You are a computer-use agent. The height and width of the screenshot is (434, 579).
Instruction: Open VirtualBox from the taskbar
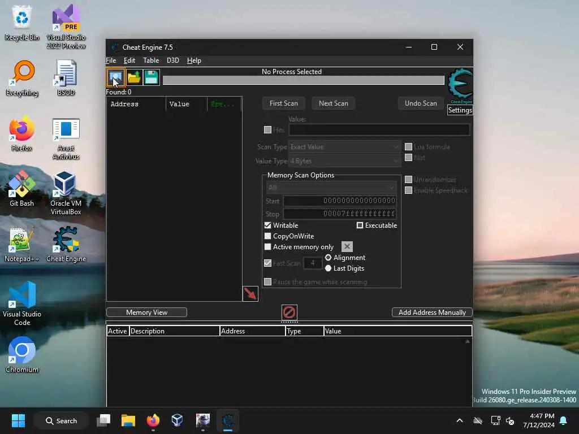point(177,420)
